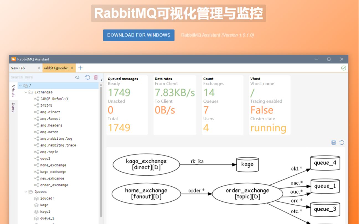Click the Exchanges count 14
The width and height of the screenshot is (359, 224).
coord(209,92)
